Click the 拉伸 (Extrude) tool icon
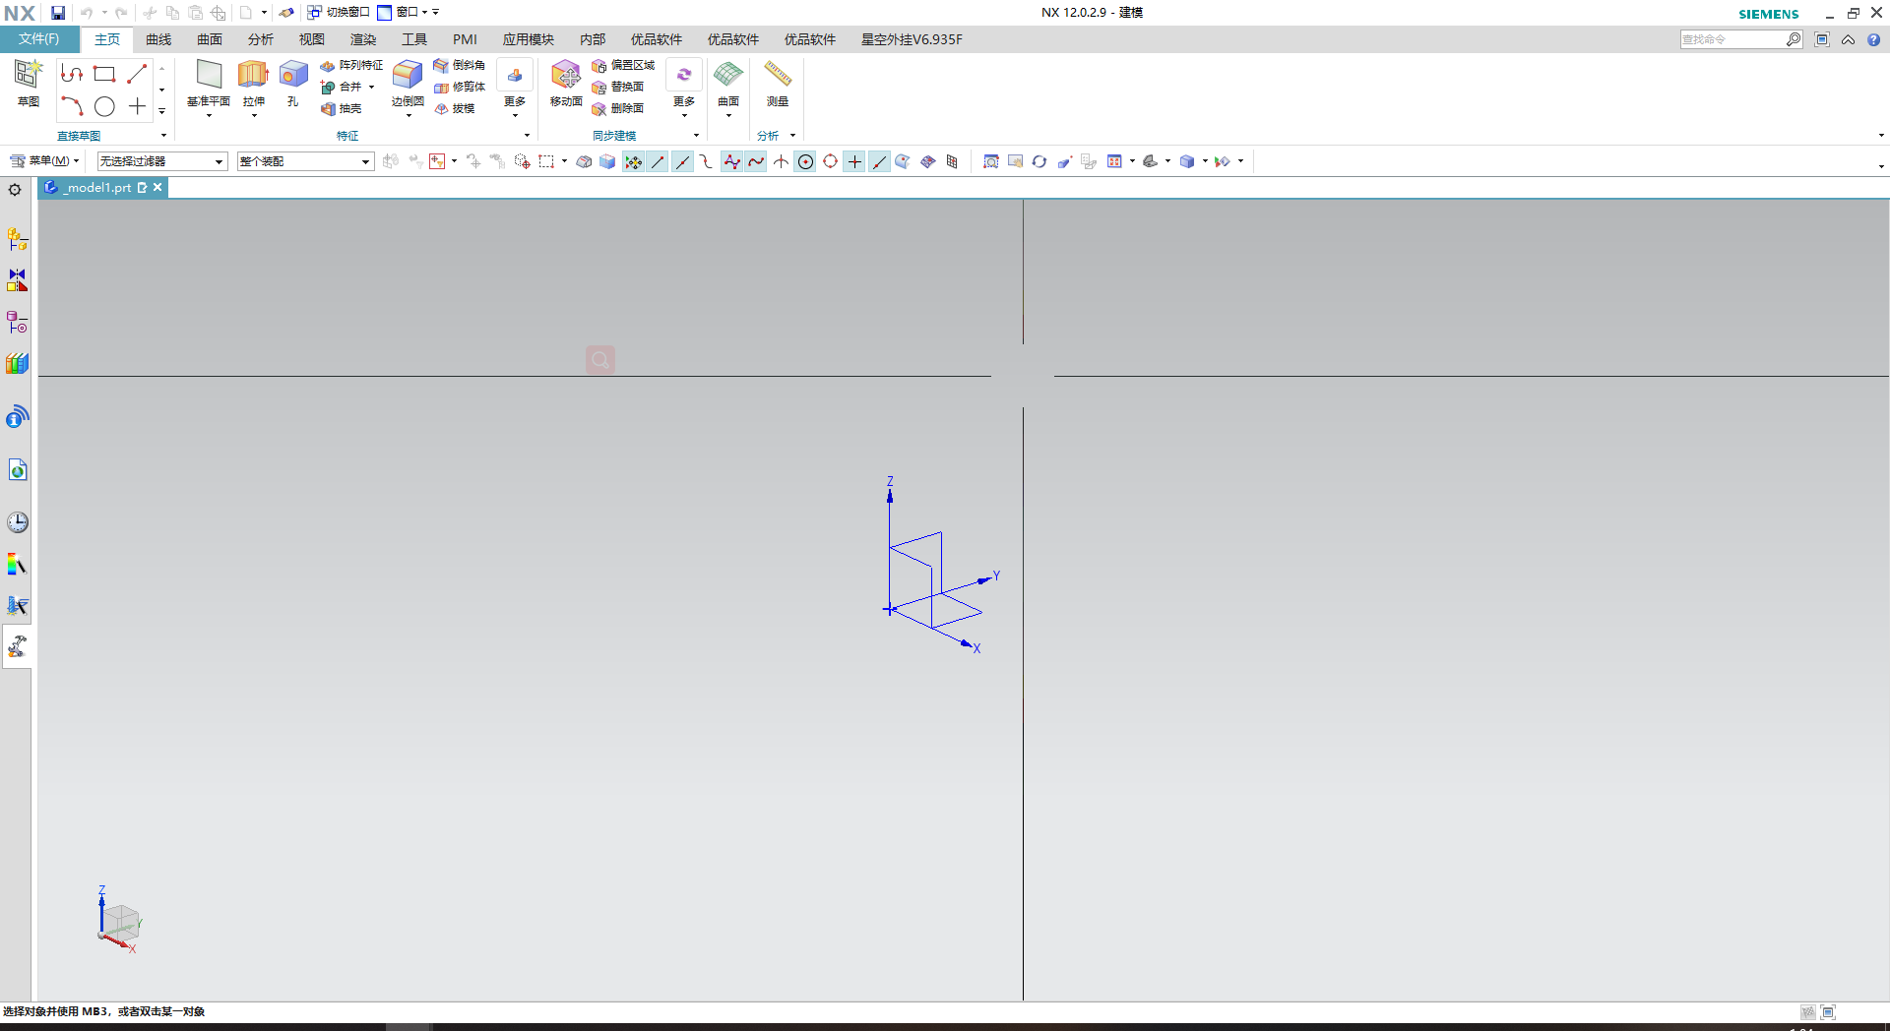 [x=253, y=76]
